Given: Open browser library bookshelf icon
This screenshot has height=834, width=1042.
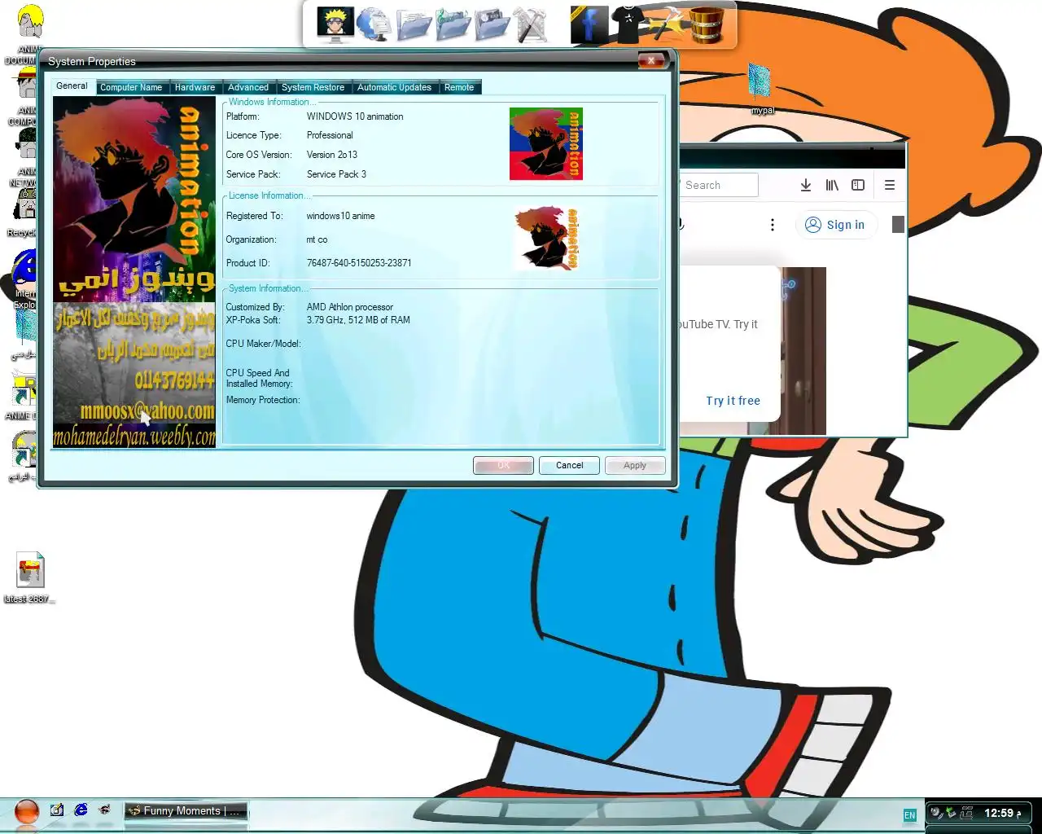Looking at the screenshot, I should pos(832,185).
